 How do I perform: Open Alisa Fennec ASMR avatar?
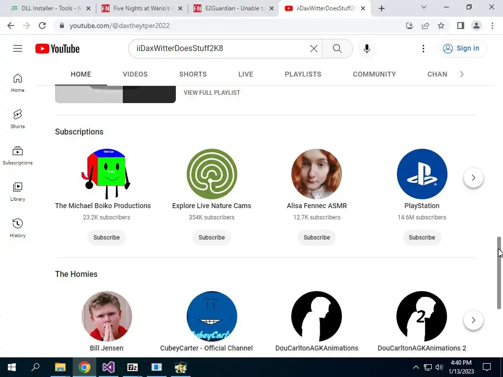coord(317,174)
